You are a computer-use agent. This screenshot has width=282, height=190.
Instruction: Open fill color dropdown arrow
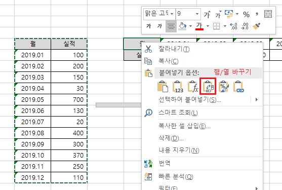coord(190,26)
